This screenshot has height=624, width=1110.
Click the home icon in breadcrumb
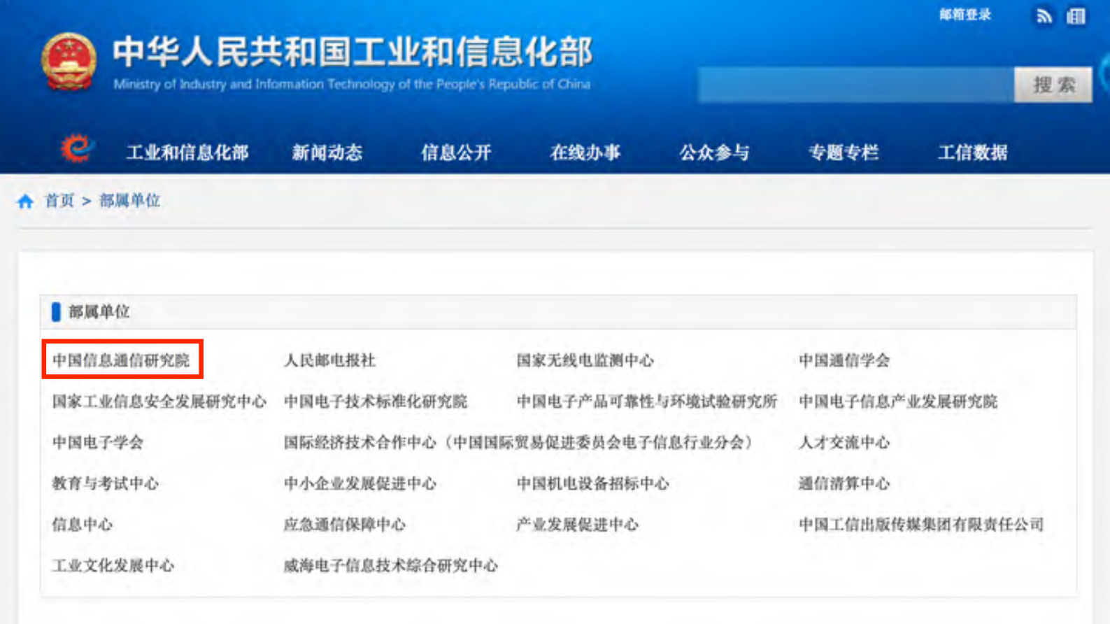pos(26,201)
